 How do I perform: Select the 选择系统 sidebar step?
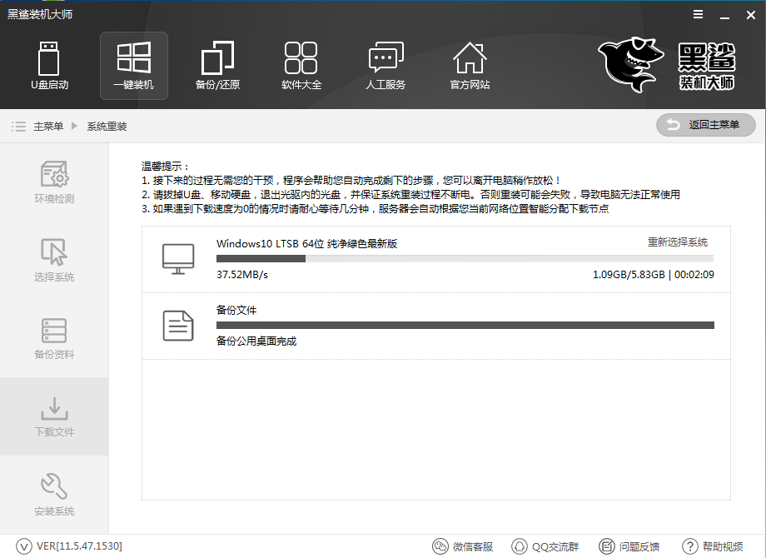pos(54,260)
